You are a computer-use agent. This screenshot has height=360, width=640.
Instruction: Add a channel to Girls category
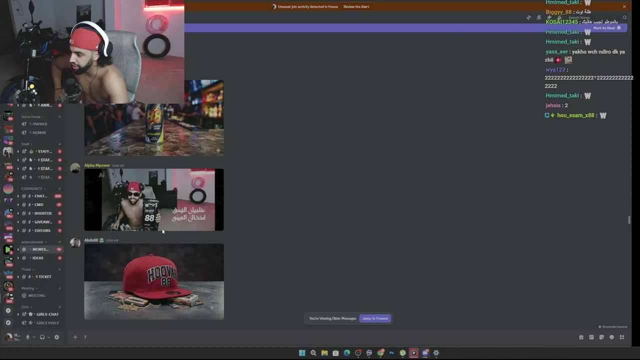(59, 307)
